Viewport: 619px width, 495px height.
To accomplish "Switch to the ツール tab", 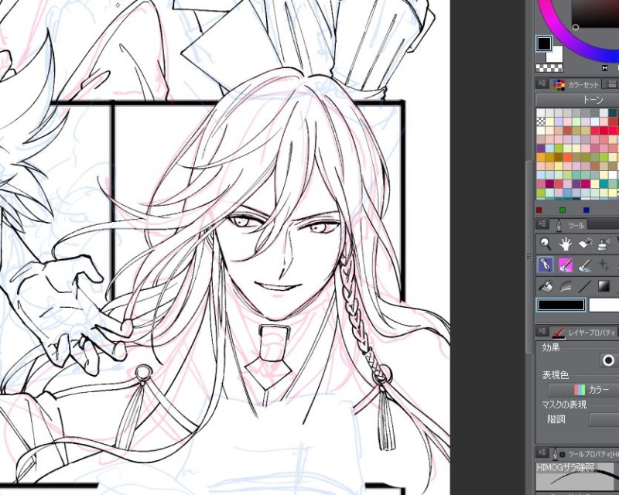I will [x=569, y=225].
